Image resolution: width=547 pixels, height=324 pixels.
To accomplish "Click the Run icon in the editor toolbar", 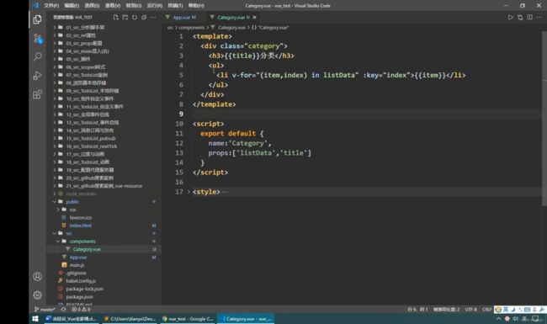I will [x=510, y=17].
